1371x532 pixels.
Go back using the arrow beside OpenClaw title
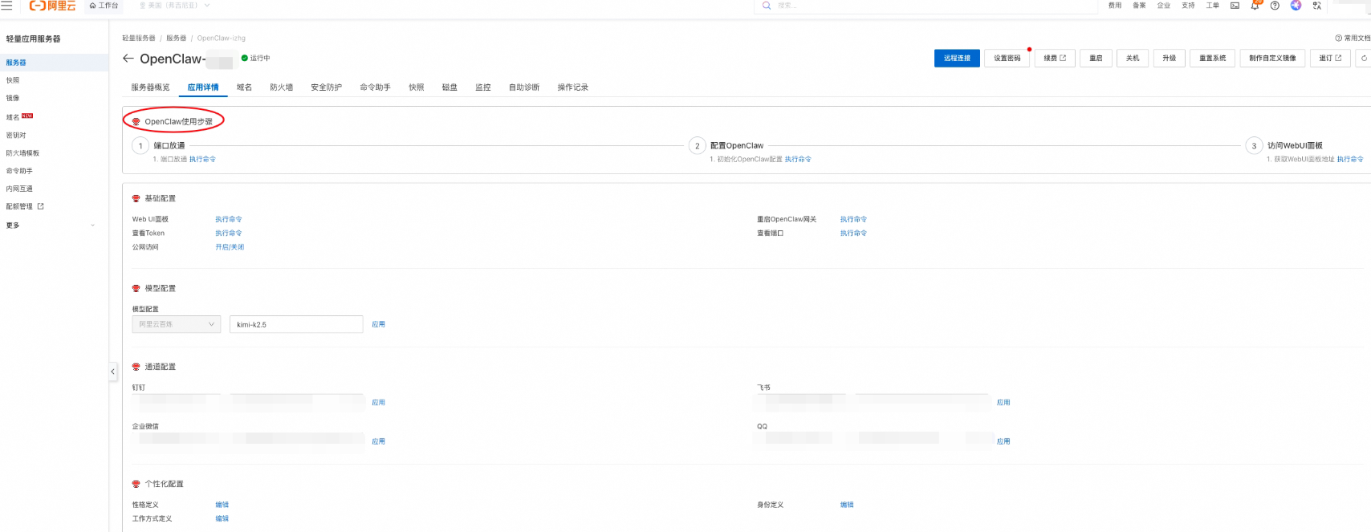[128, 59]
